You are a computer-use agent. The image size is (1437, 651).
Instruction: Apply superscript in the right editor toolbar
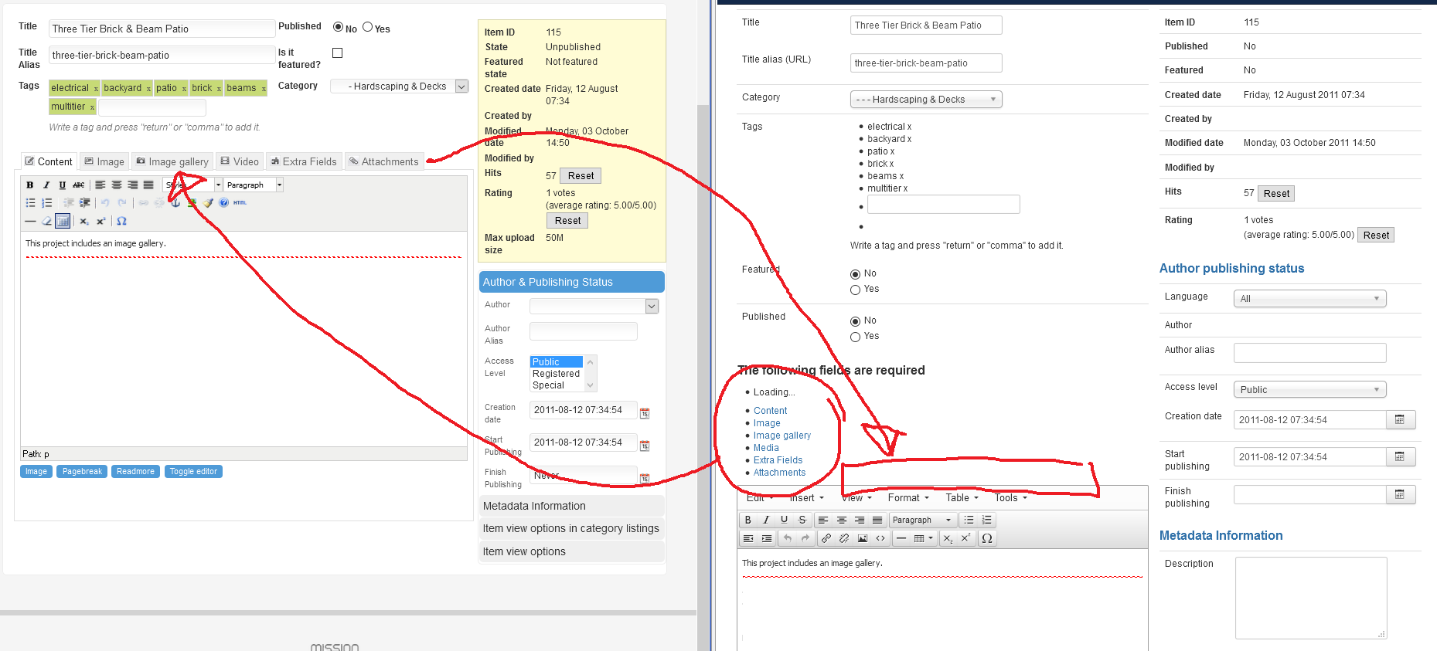click(x=965, y=539)
